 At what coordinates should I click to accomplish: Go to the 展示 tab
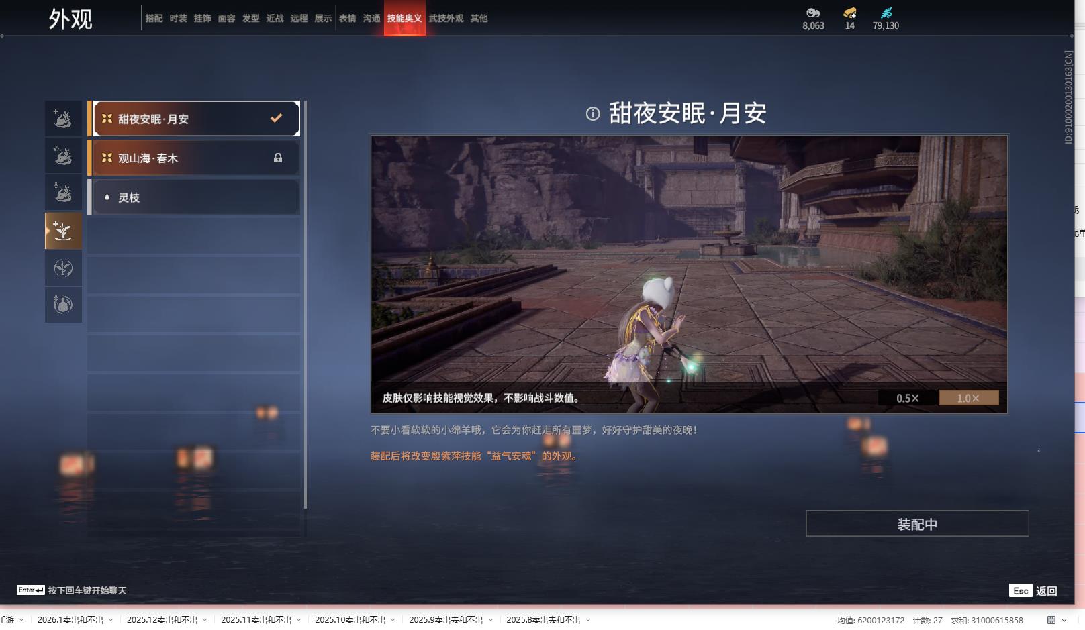click(324, 19)
